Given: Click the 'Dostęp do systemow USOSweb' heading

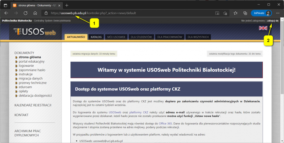Looking at the screenshot, I should coord(128,89).
